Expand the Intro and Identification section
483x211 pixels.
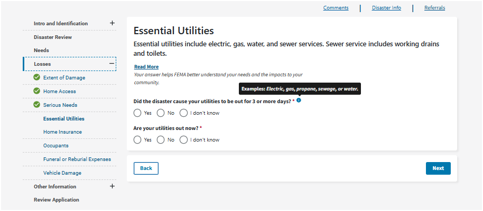tap(112, 23)
